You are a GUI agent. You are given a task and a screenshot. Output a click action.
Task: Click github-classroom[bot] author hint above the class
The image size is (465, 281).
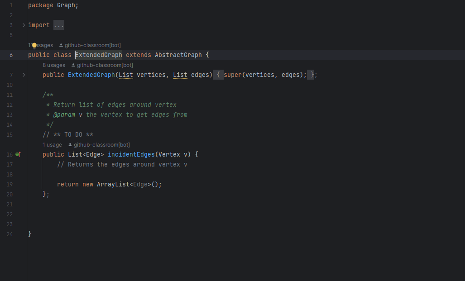(x=91, y=45)
